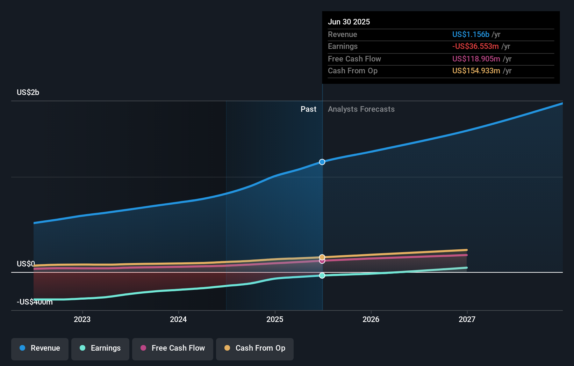Click the teal Earnings marker on the chart
Screen dimensions: 574x366
[322, 276]
